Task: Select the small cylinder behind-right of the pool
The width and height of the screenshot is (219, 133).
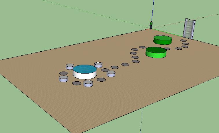Action: (x=99, y=65)
